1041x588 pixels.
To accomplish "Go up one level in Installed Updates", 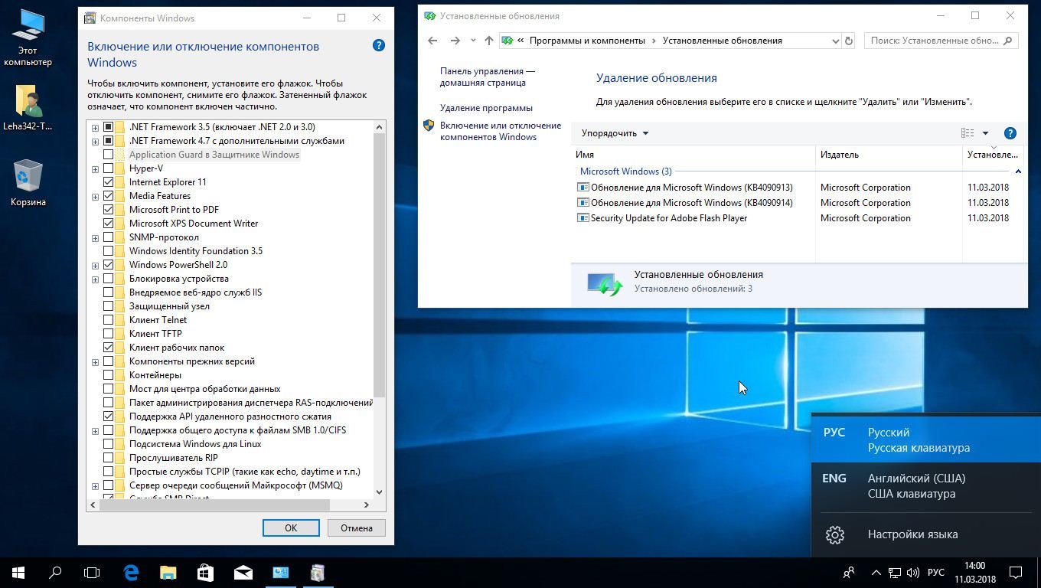I will click(x=489, y=41).
